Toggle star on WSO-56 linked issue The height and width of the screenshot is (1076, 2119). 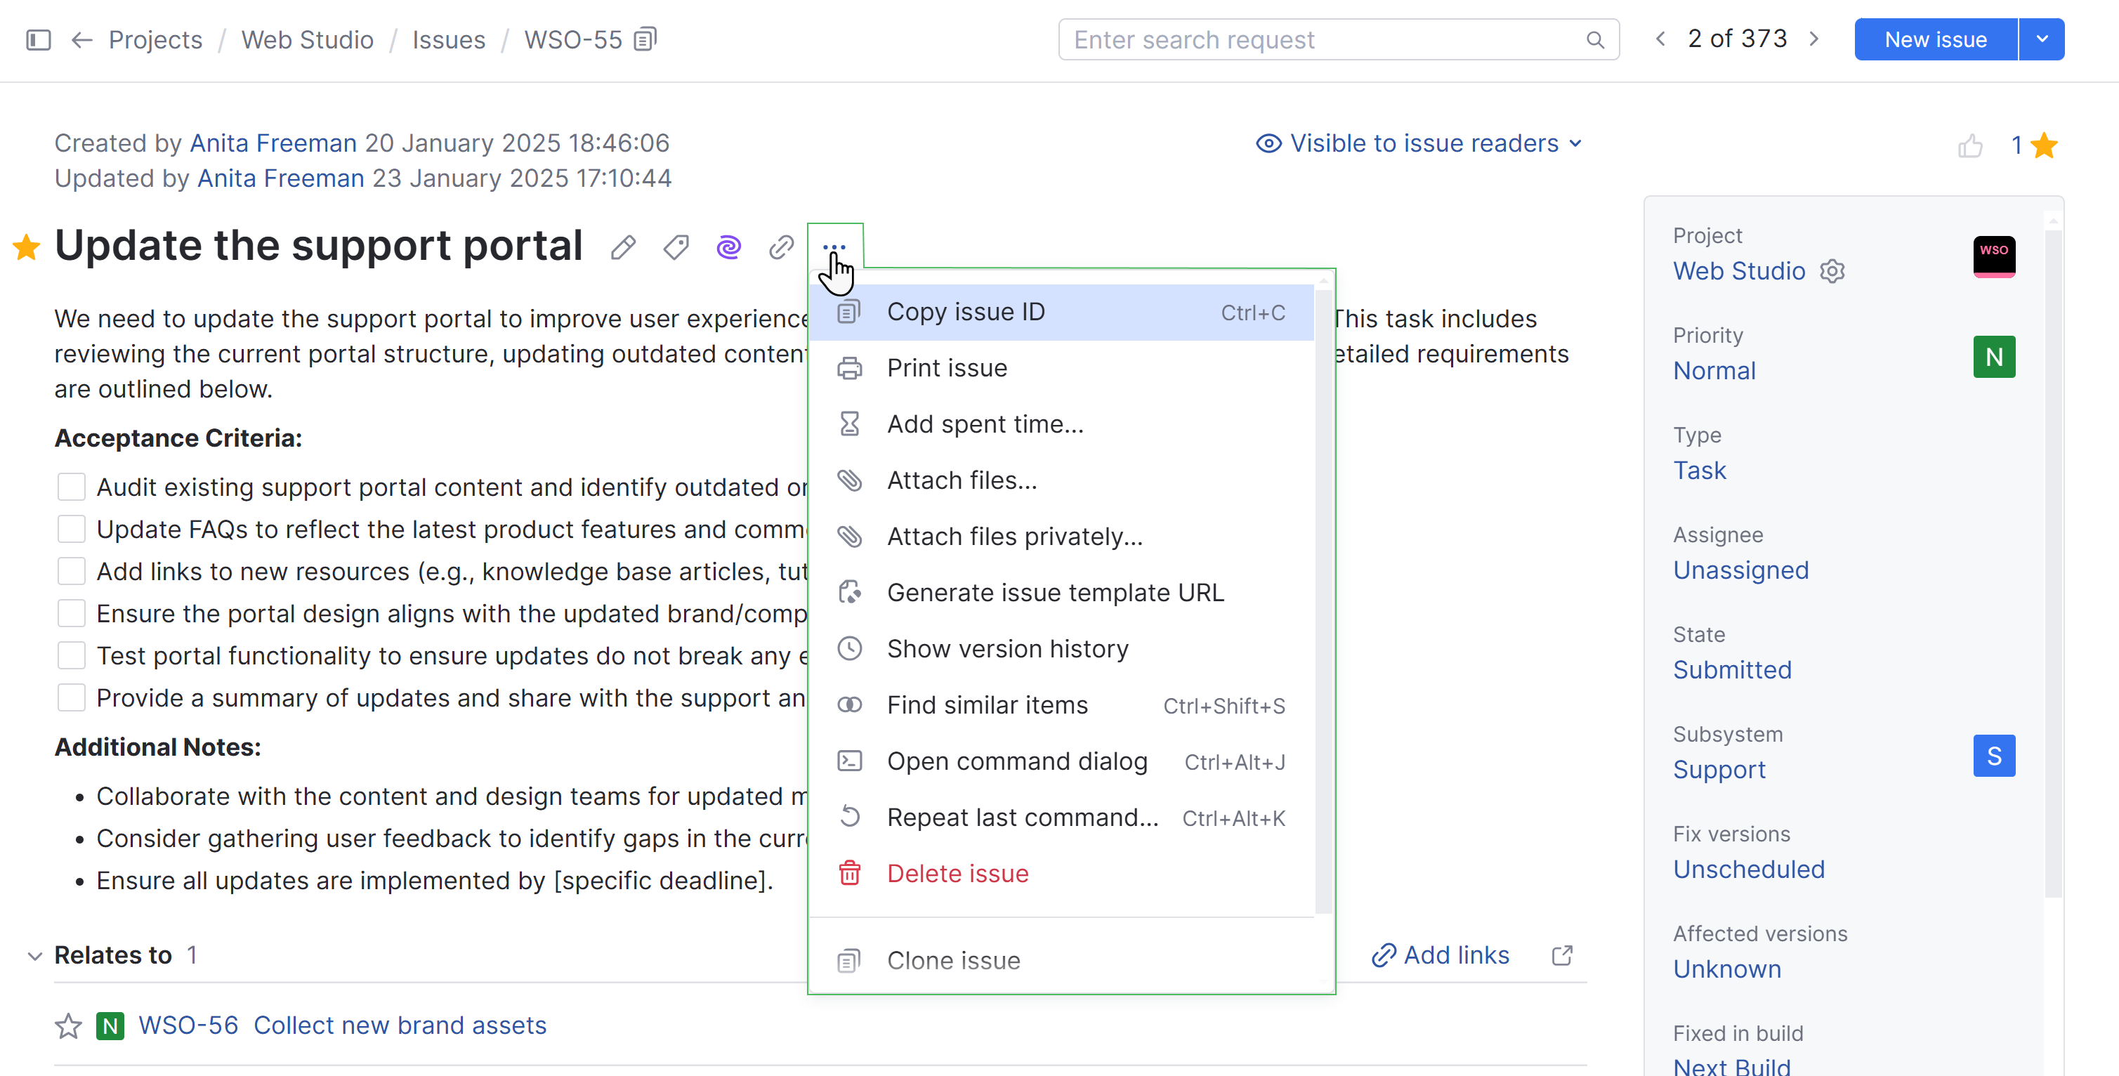[68, 1025]
